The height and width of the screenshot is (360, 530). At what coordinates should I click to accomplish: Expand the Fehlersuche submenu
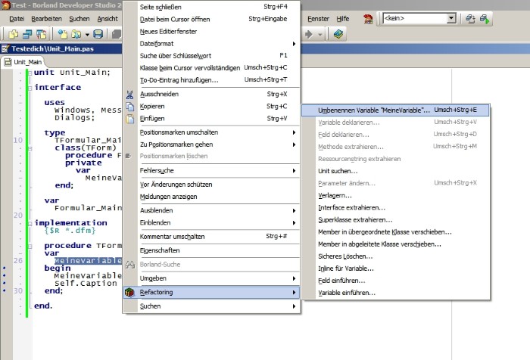coord(212,171)
